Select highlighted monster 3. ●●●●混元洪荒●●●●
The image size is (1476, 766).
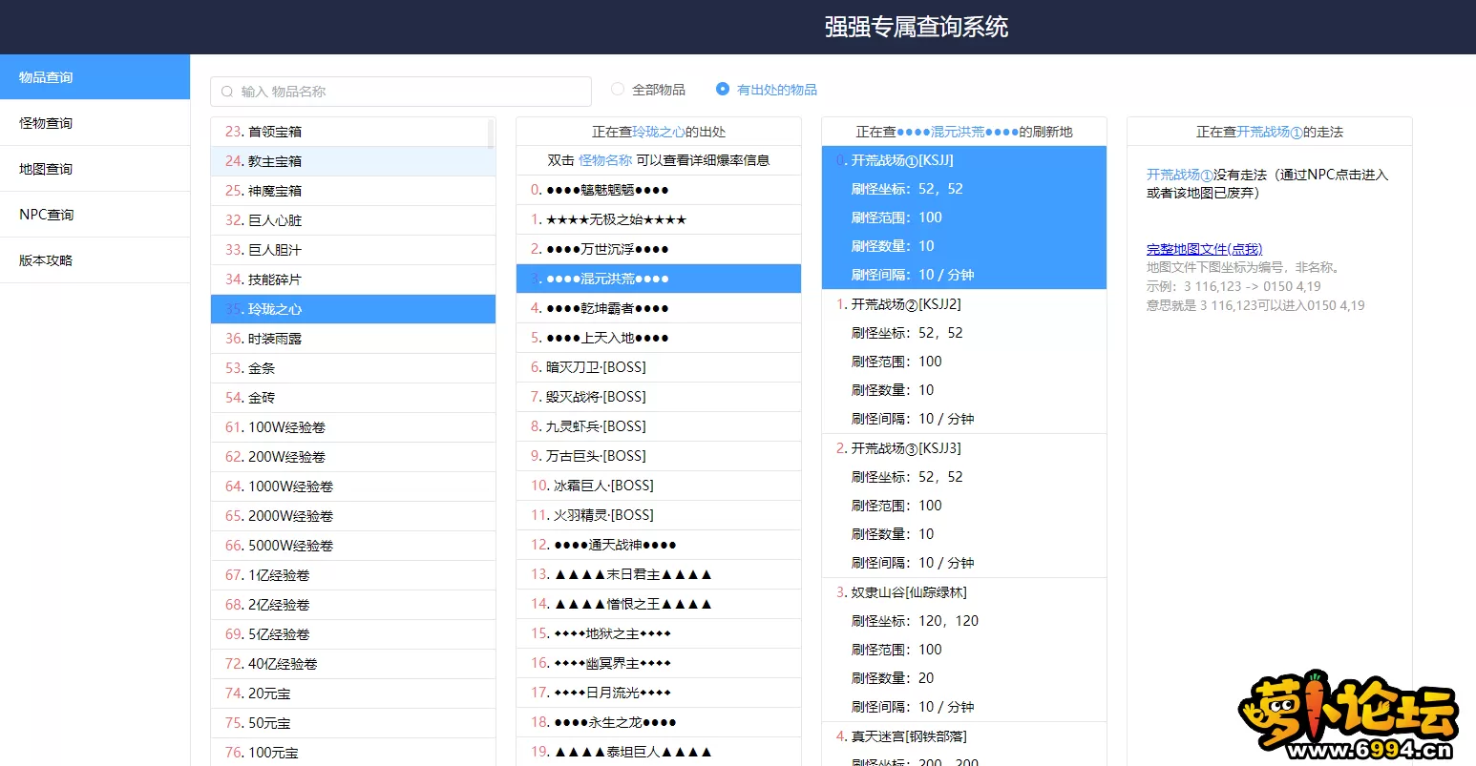(x=659, y=279)
